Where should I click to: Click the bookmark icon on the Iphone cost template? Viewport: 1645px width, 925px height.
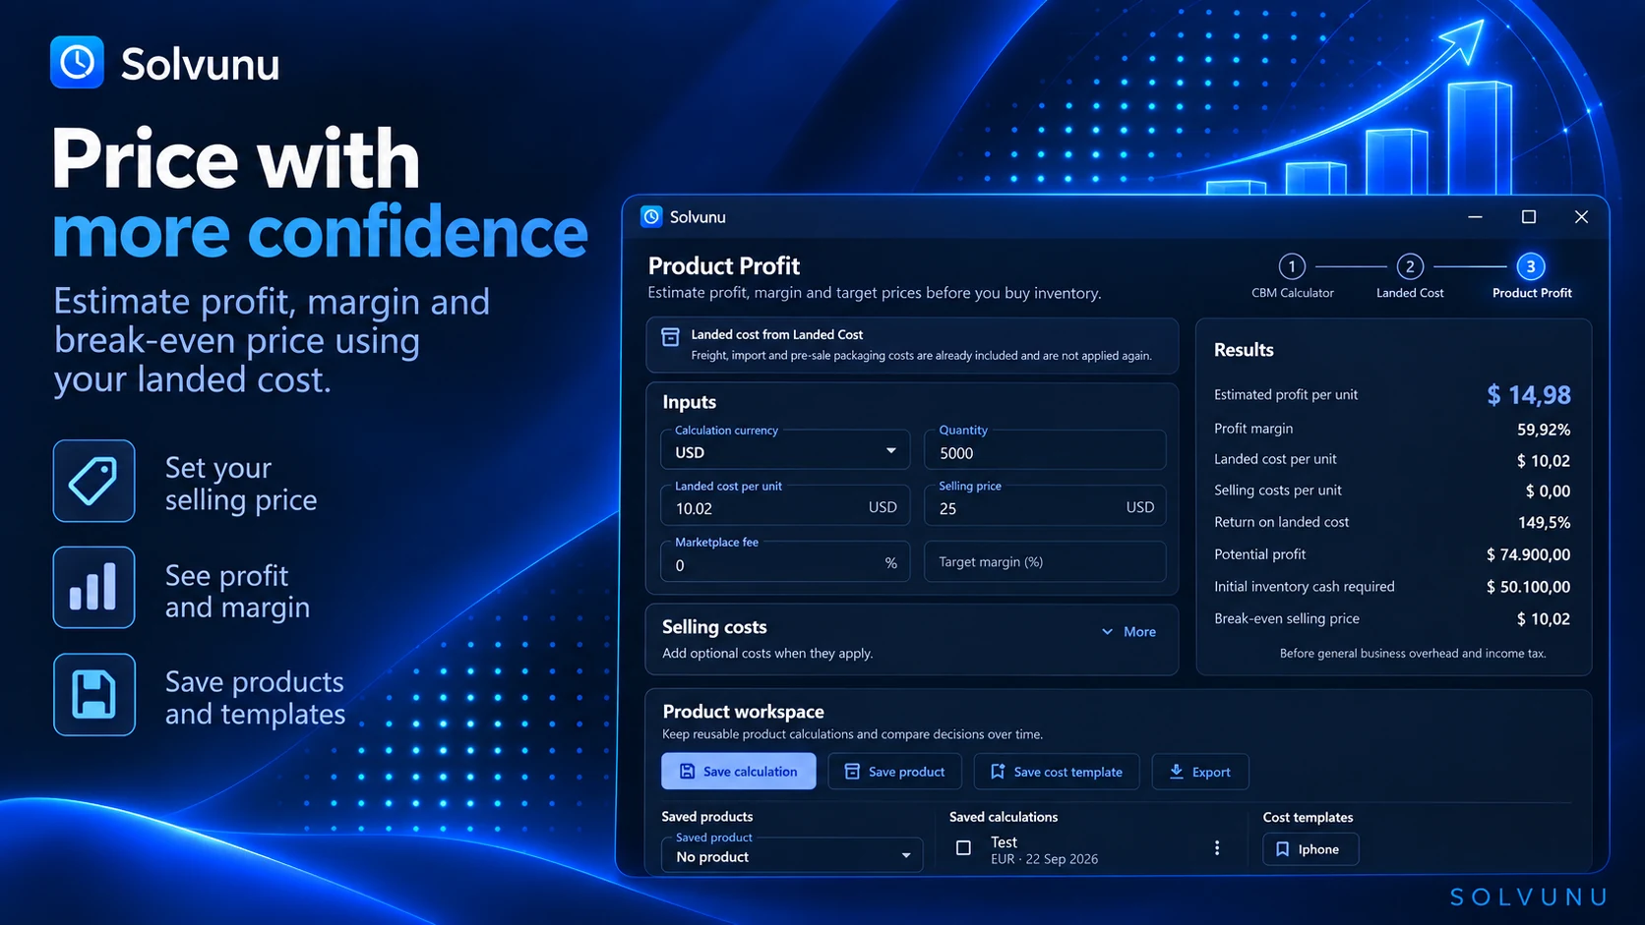tap(1282, 849)
